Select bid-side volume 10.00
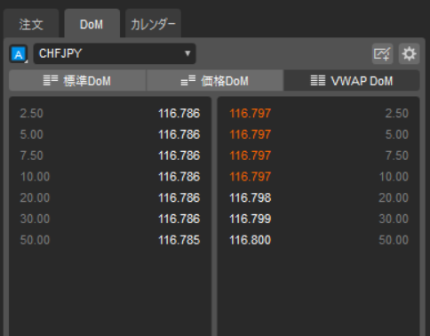This screenshot has width=430, height=336. [x=35, y=177]
